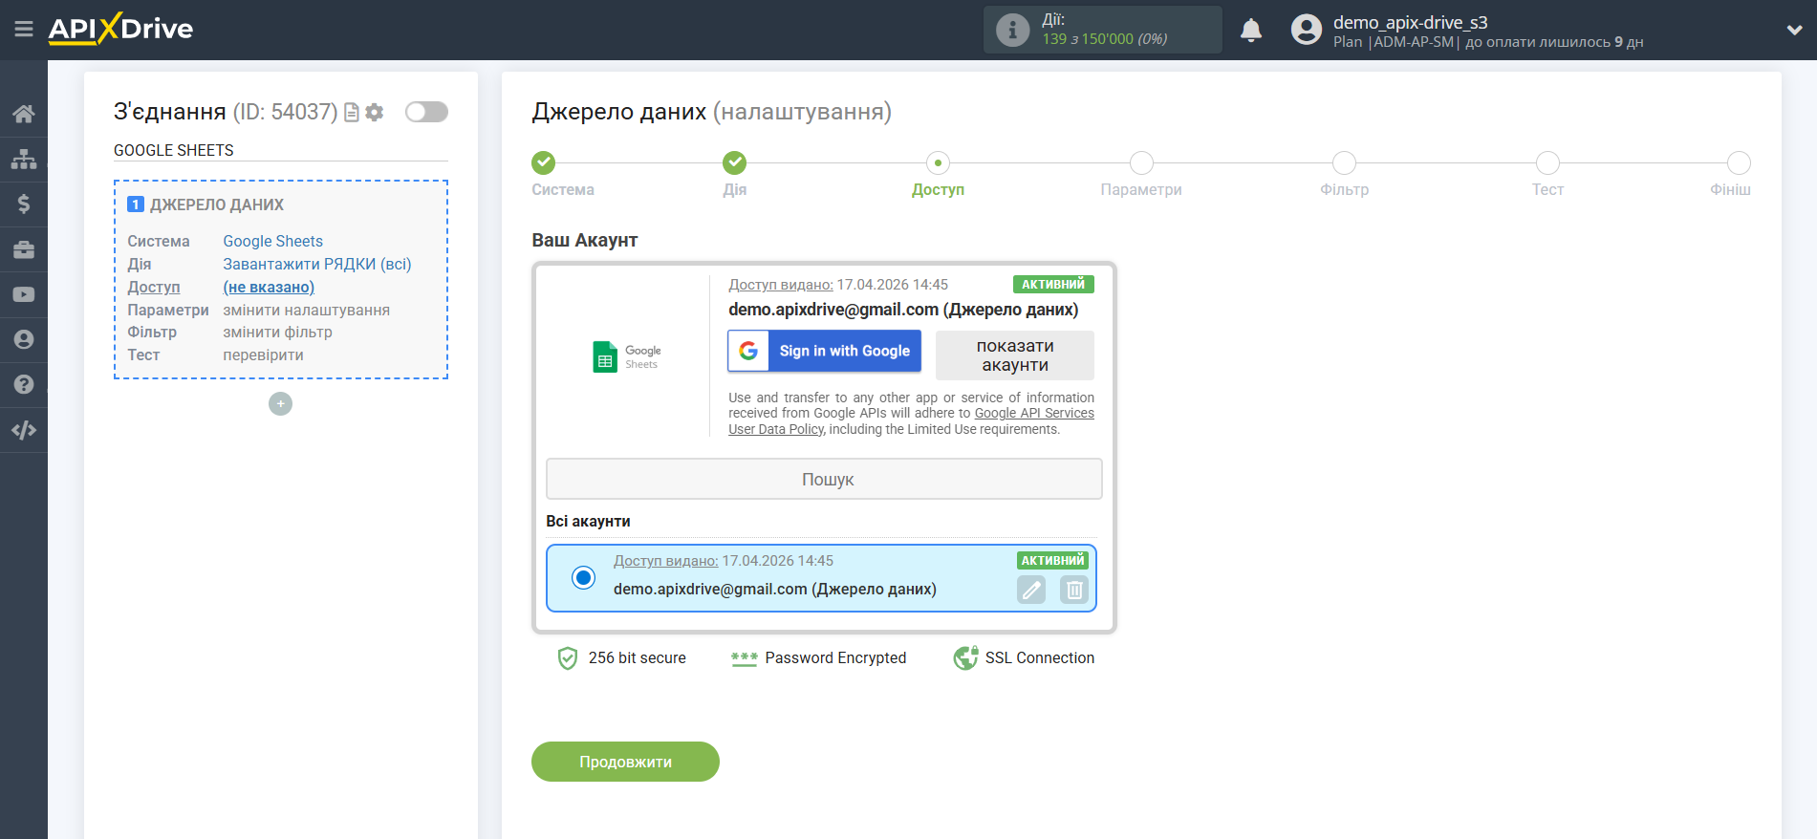1817x839 pixels.
Task: Click перевірити test link
Action: click(x=263, y=355)
